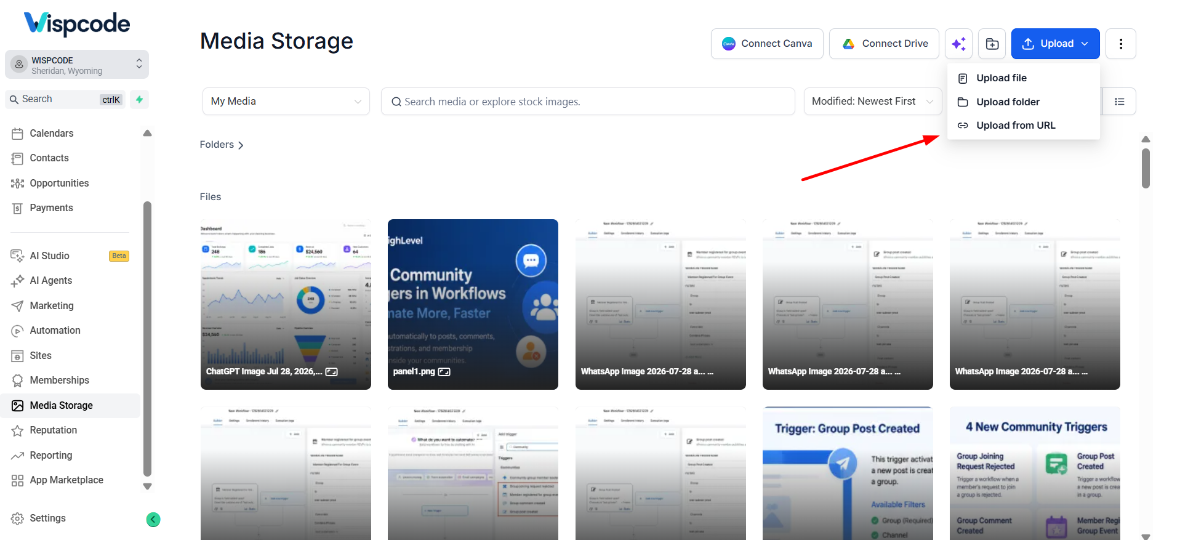Click the green lightning quick actions icon

point(140,99)
